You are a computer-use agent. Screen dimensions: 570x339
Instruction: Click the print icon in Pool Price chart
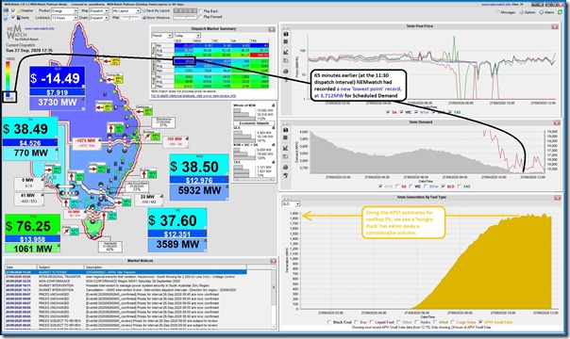click(286, 71)
